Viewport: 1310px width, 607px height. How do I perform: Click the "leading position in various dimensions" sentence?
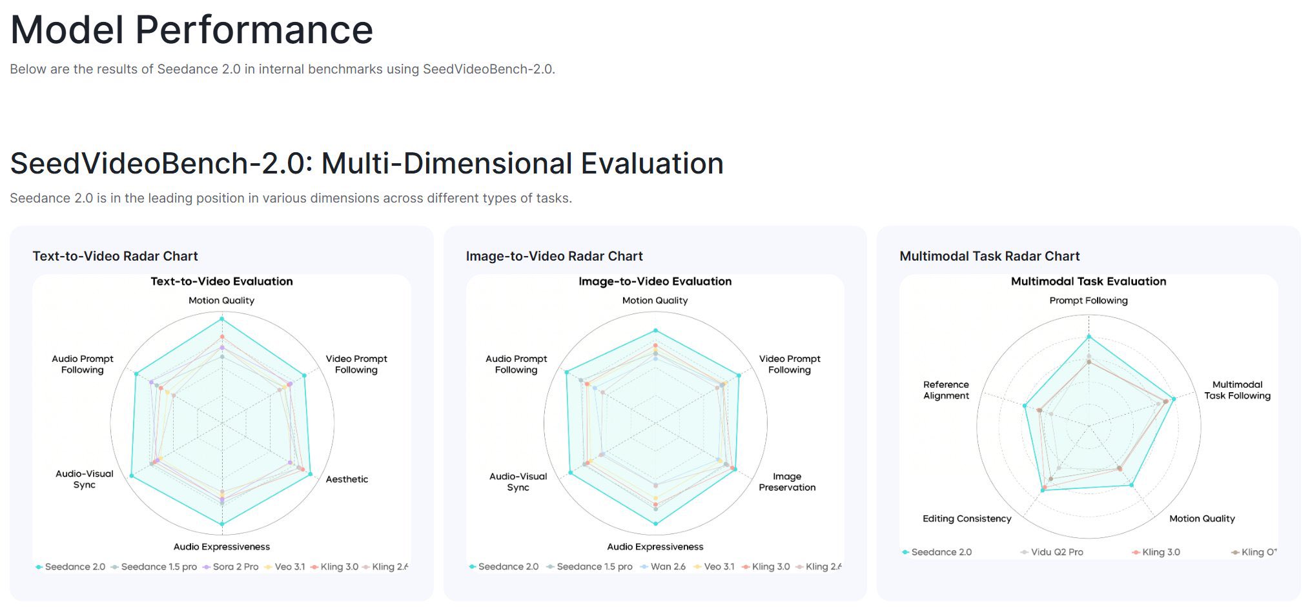point(291,198)
